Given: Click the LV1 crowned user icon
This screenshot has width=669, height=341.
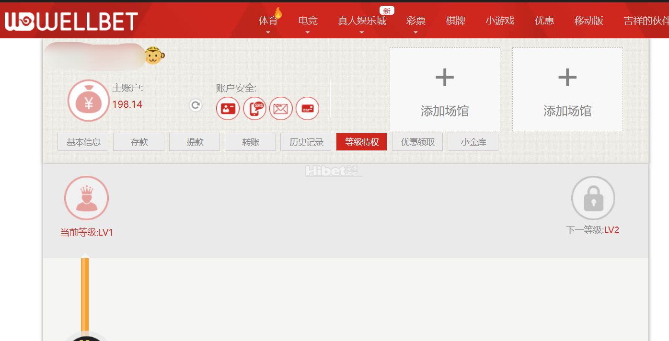Looking at the screenshot, I should coord(86,198).
